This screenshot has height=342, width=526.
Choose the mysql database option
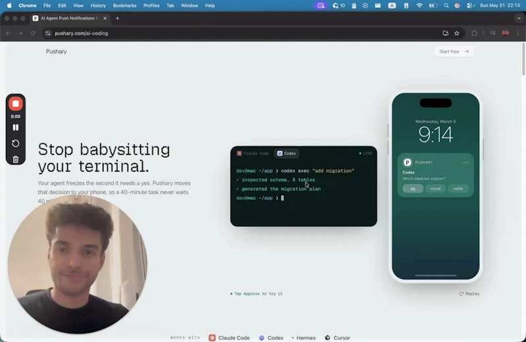coord(435,189)
